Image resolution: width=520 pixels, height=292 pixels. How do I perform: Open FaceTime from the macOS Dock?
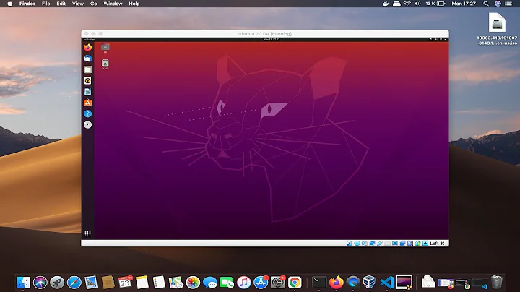coord(227,283)
